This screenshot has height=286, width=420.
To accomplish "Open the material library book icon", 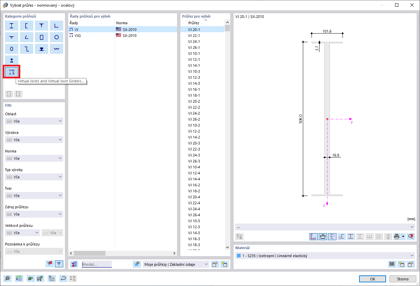I will [393, 264].
